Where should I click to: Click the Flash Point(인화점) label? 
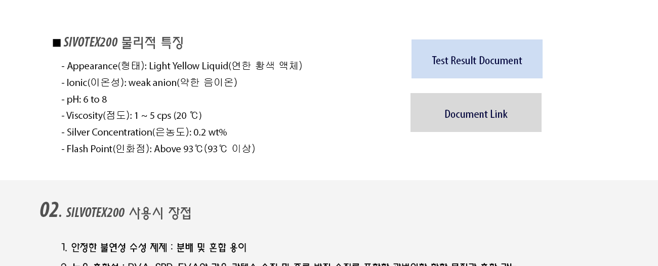(x=109, y=149)
